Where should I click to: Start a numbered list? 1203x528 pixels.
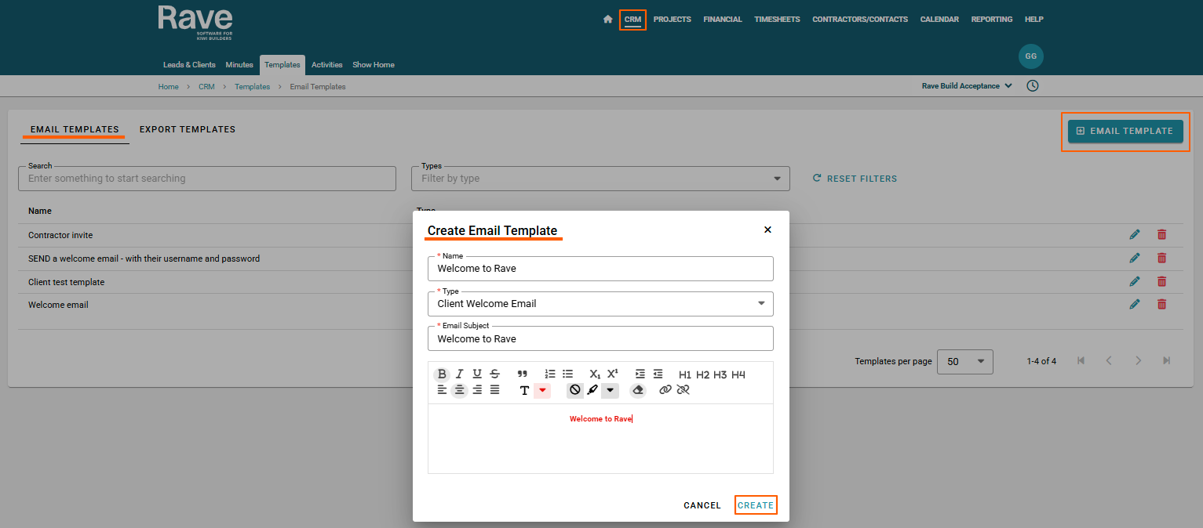550,374
